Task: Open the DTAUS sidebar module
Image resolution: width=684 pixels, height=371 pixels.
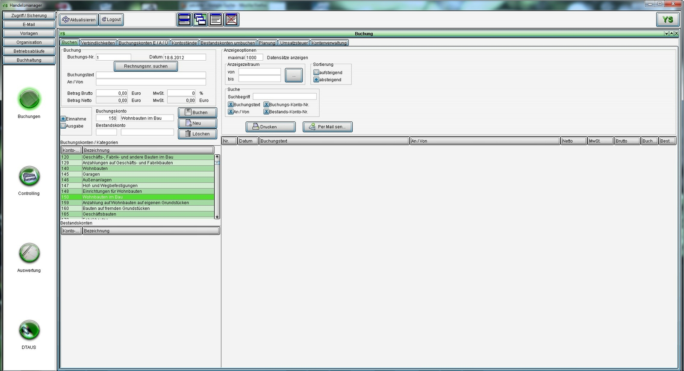Action: click(29, 330)
